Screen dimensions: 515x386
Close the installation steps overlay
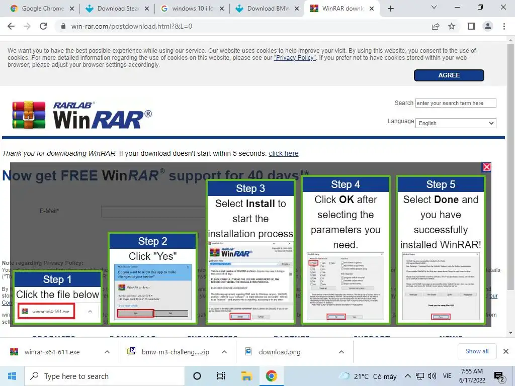486,167
